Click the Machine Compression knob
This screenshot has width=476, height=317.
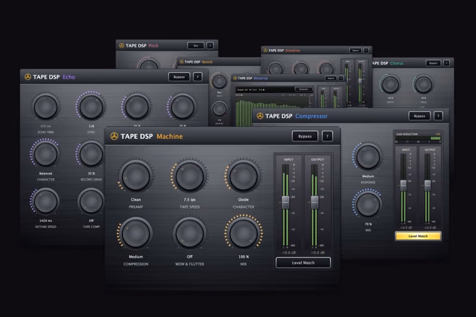[136, 233]
